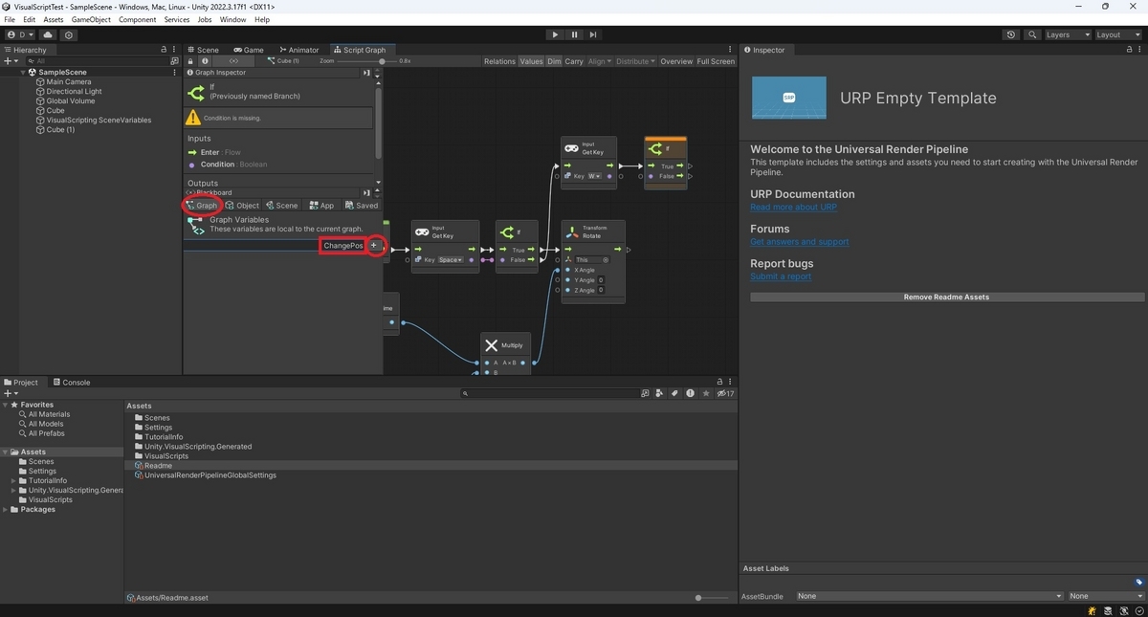Open the Hierarchy panel options menu
The width and height of the screenshot is (1148, 617).
pyautogui.click(x=175, y=50)
